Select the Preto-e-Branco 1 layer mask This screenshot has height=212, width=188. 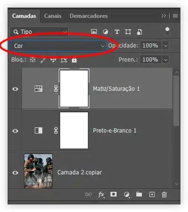click(74, 130)
